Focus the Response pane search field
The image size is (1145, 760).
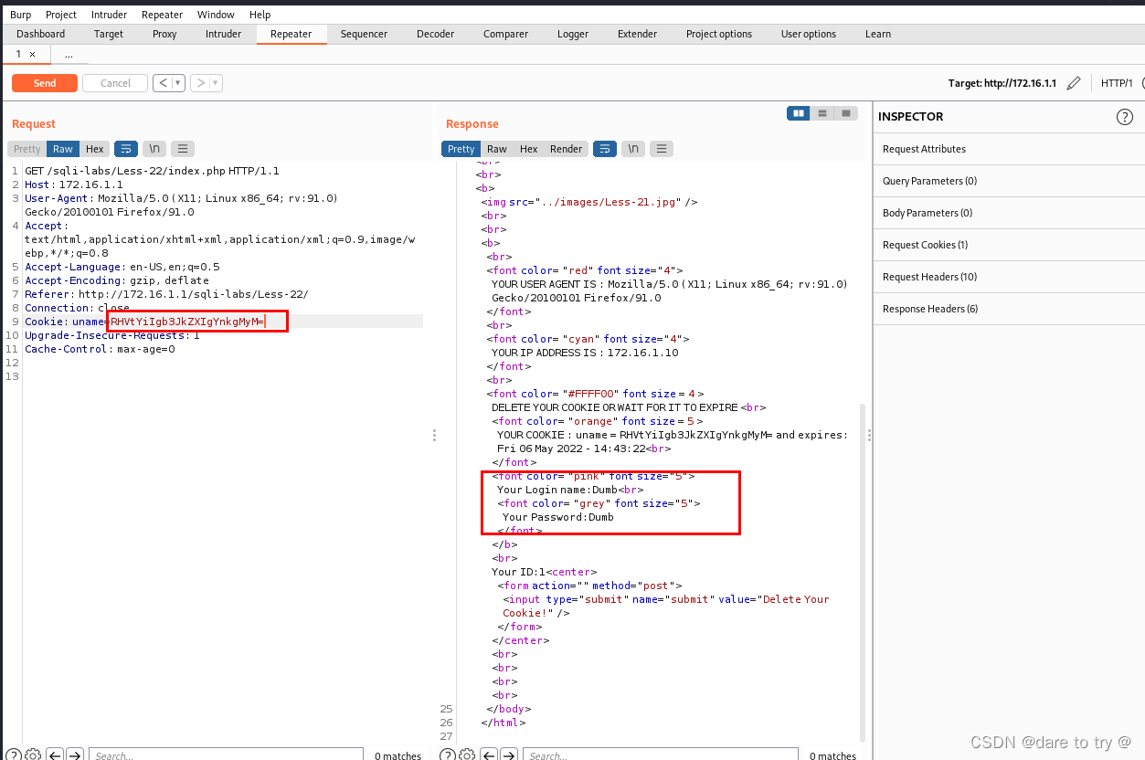(661, 755)
